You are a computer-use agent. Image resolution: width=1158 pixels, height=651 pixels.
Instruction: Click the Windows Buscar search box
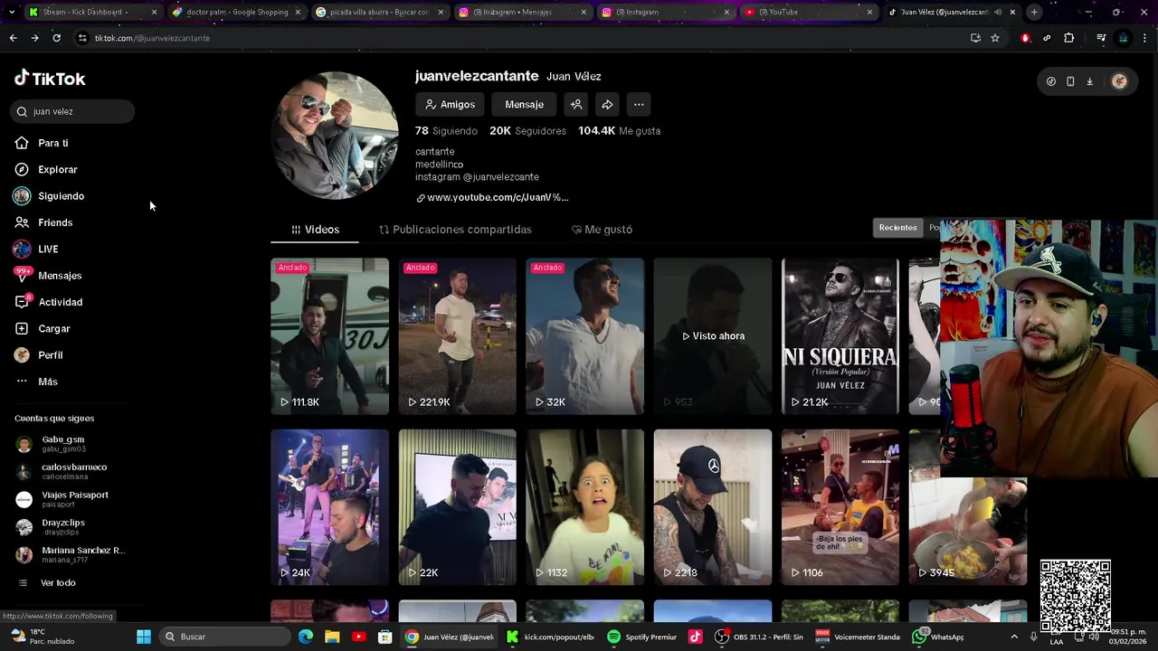click(223, 637)
